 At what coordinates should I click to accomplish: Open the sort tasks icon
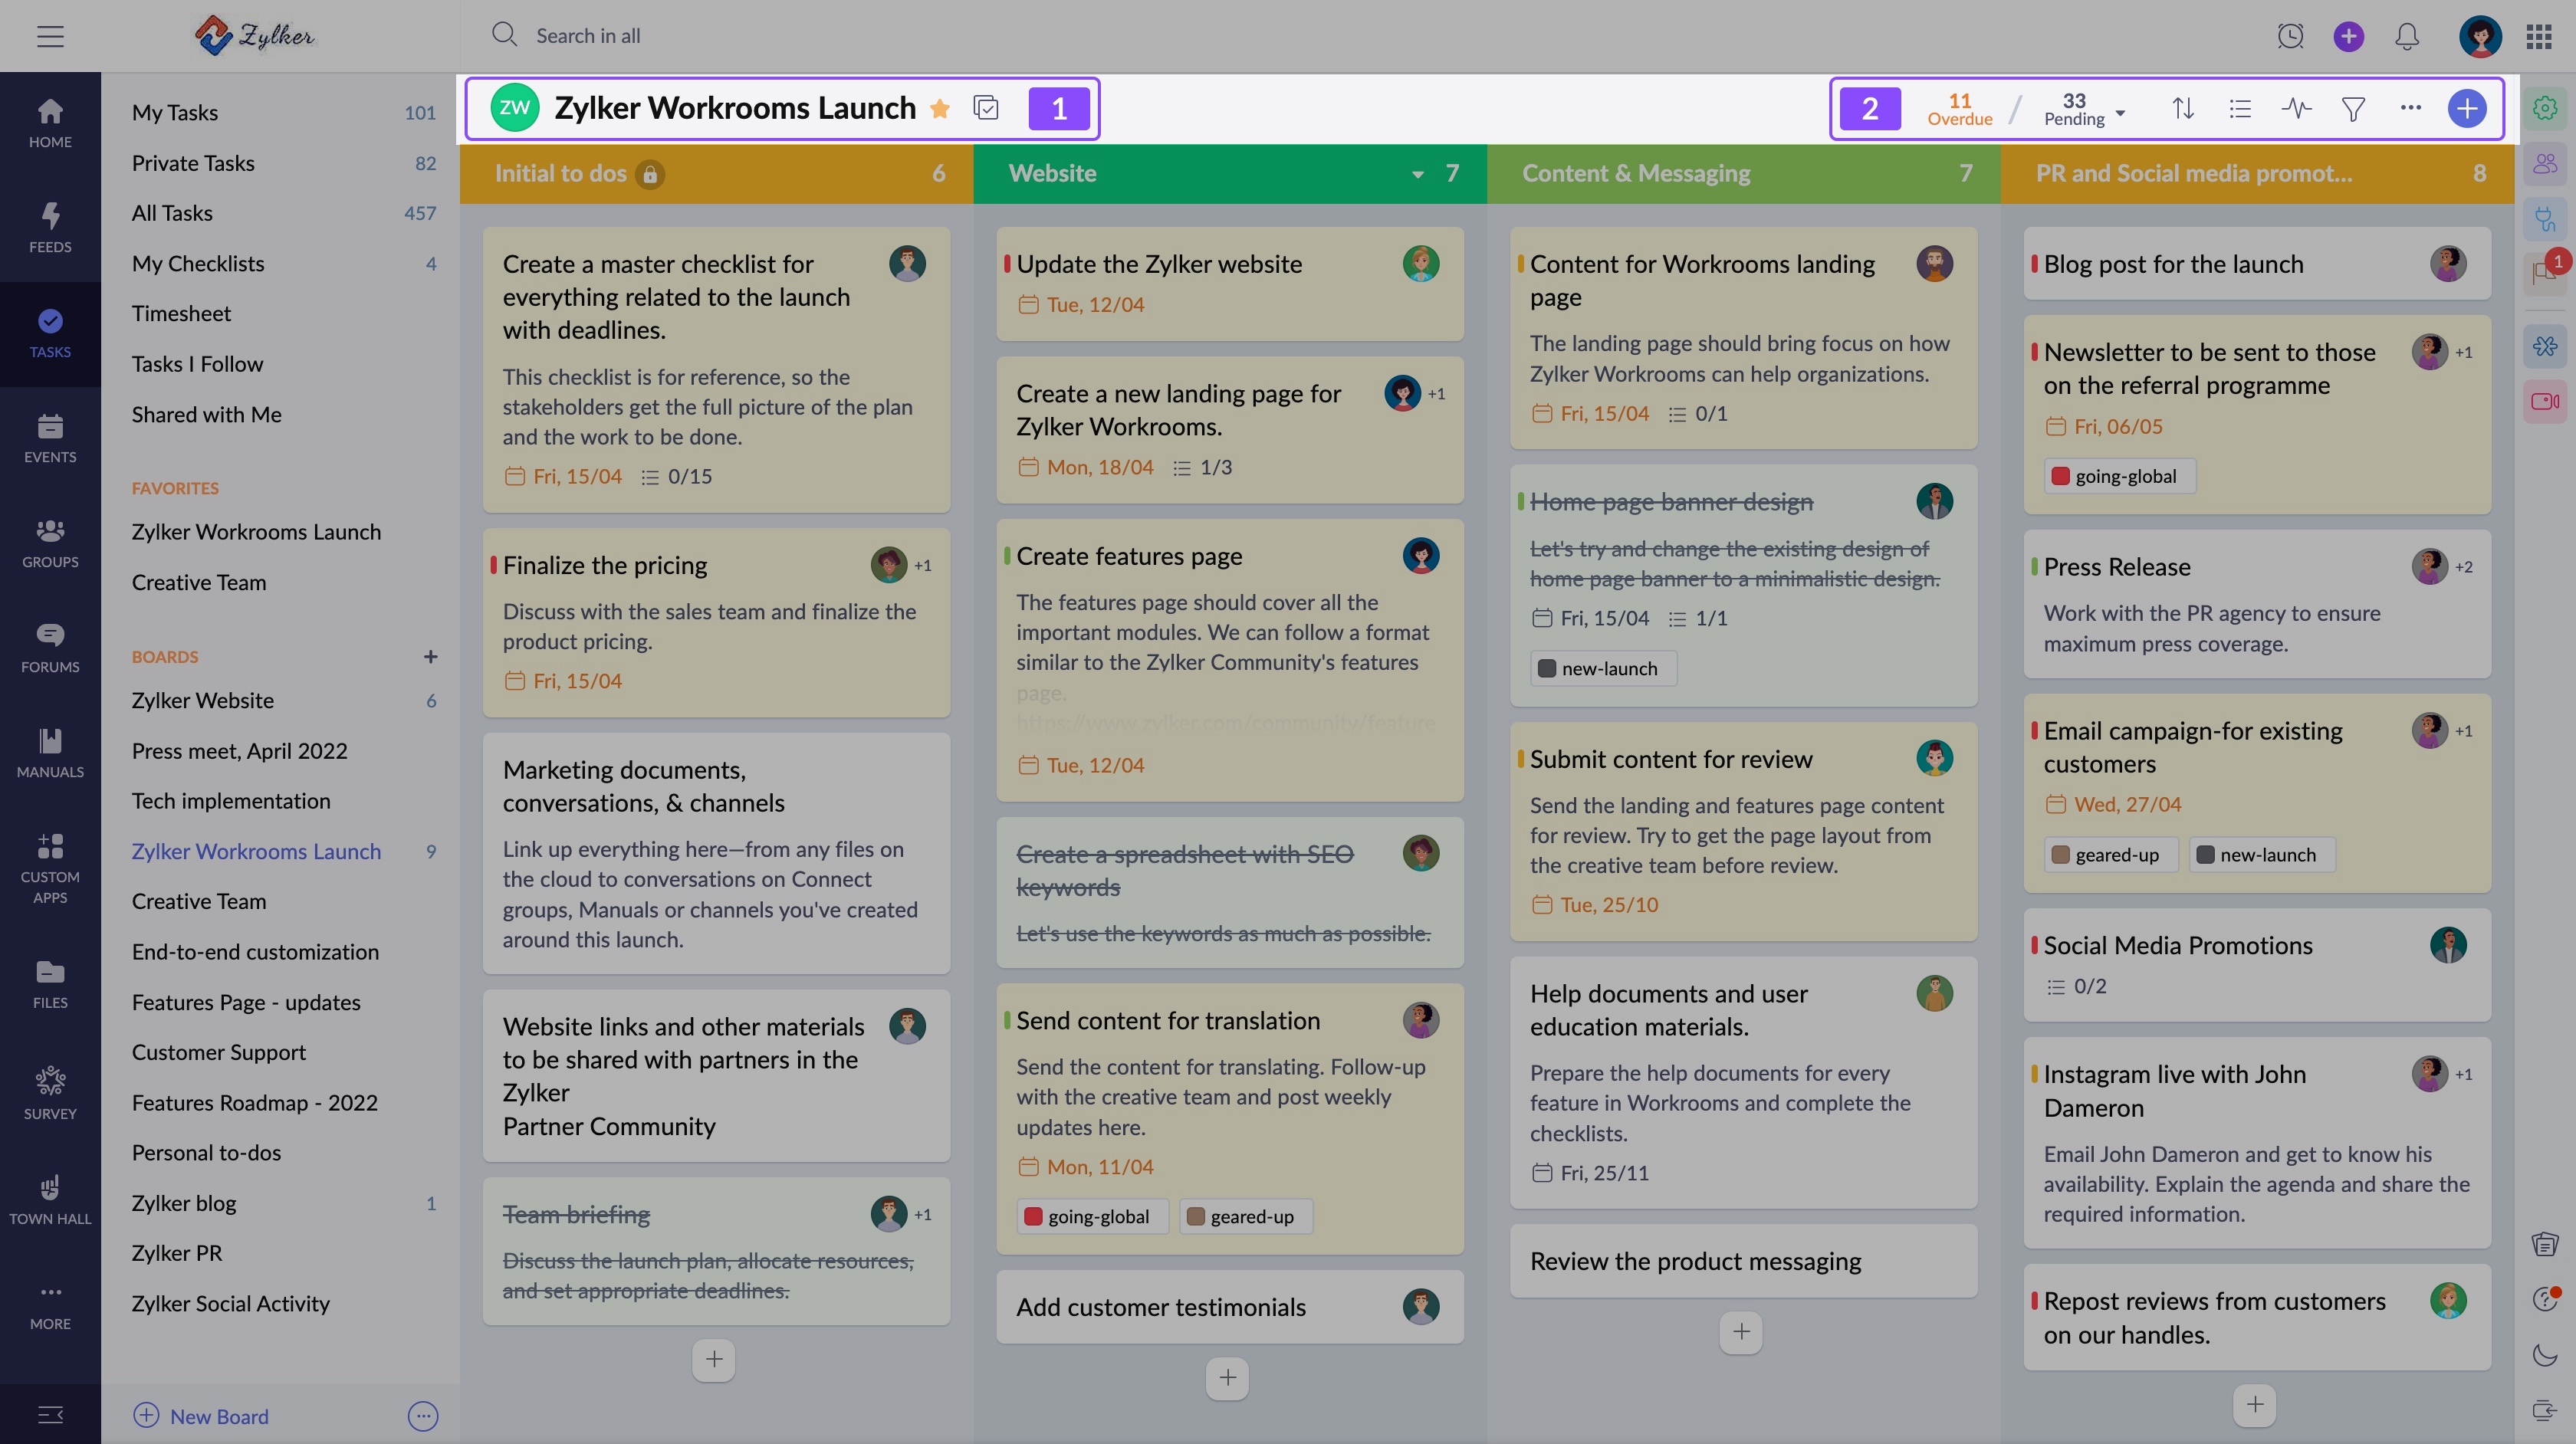pos(2183,108)
